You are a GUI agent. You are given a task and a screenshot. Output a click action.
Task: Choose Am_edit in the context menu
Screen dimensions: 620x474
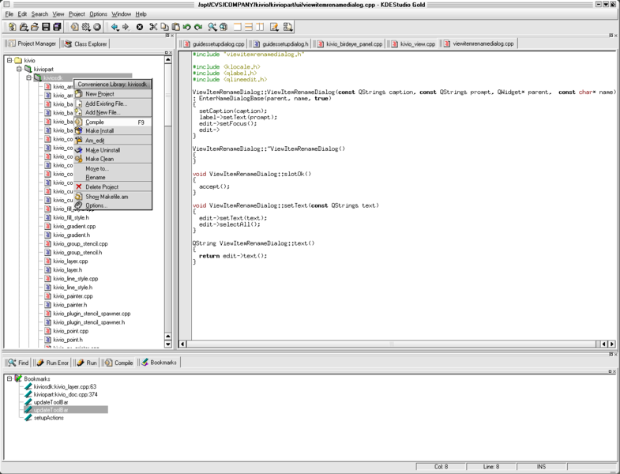point(113,141)
